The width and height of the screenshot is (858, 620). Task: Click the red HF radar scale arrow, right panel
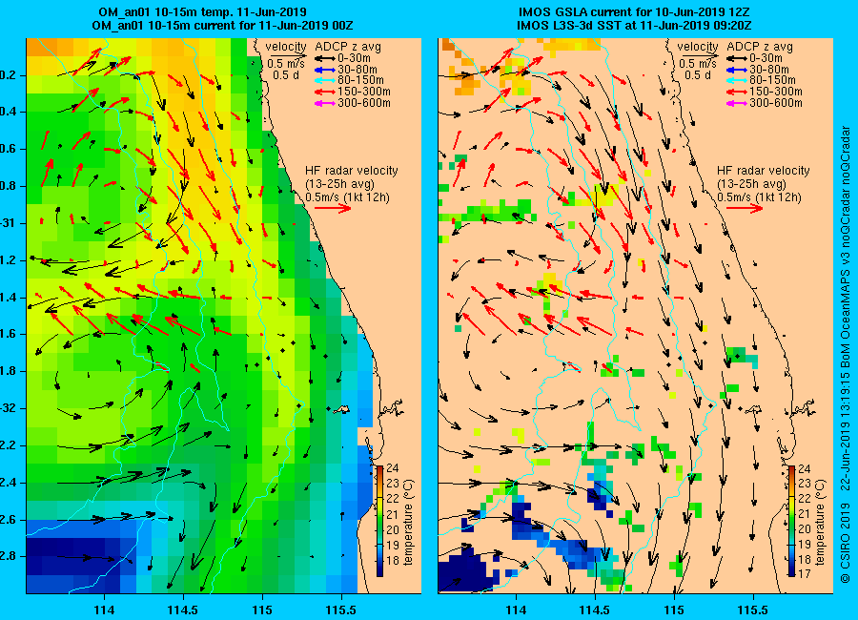[745, 208]
